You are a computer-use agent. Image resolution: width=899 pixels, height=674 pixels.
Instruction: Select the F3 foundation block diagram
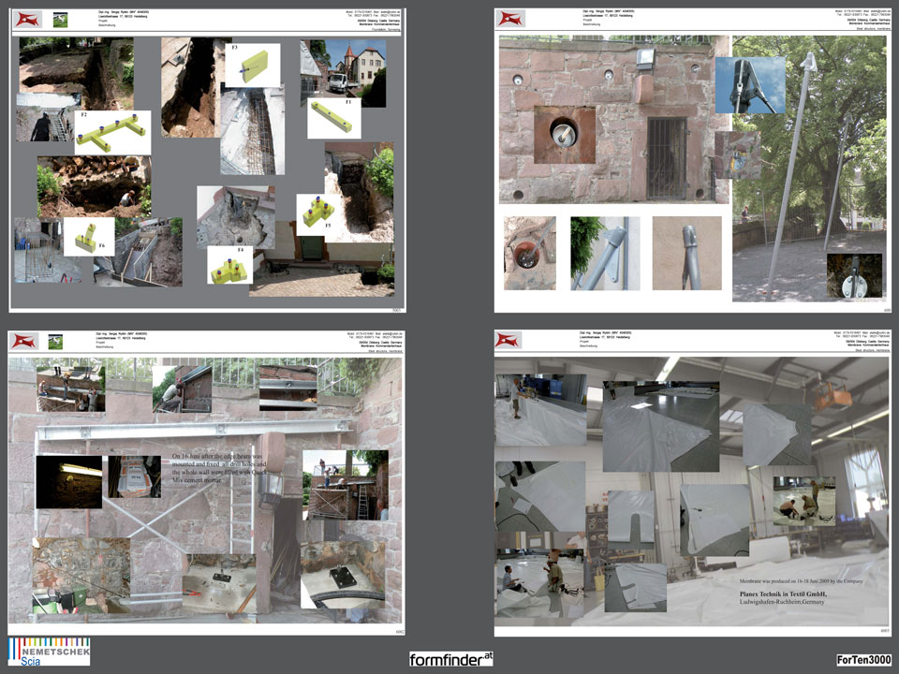[252, 66]
